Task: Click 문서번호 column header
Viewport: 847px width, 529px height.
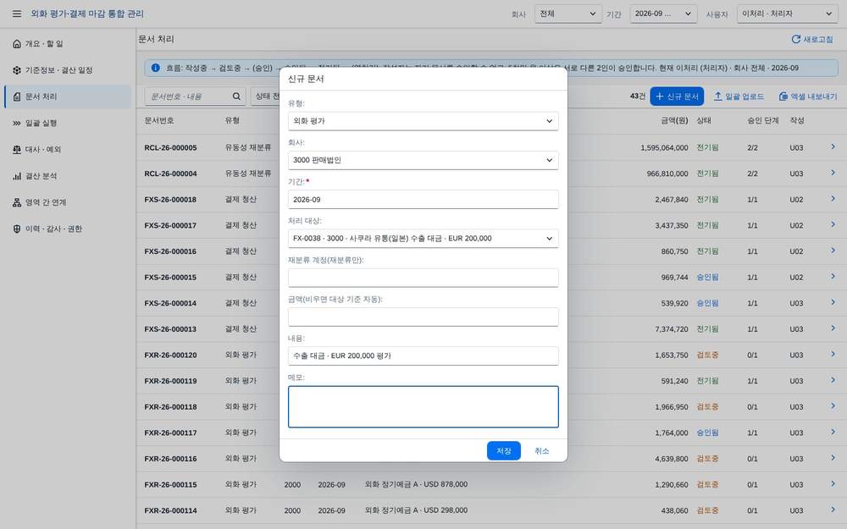Action: tap(159, 120)
